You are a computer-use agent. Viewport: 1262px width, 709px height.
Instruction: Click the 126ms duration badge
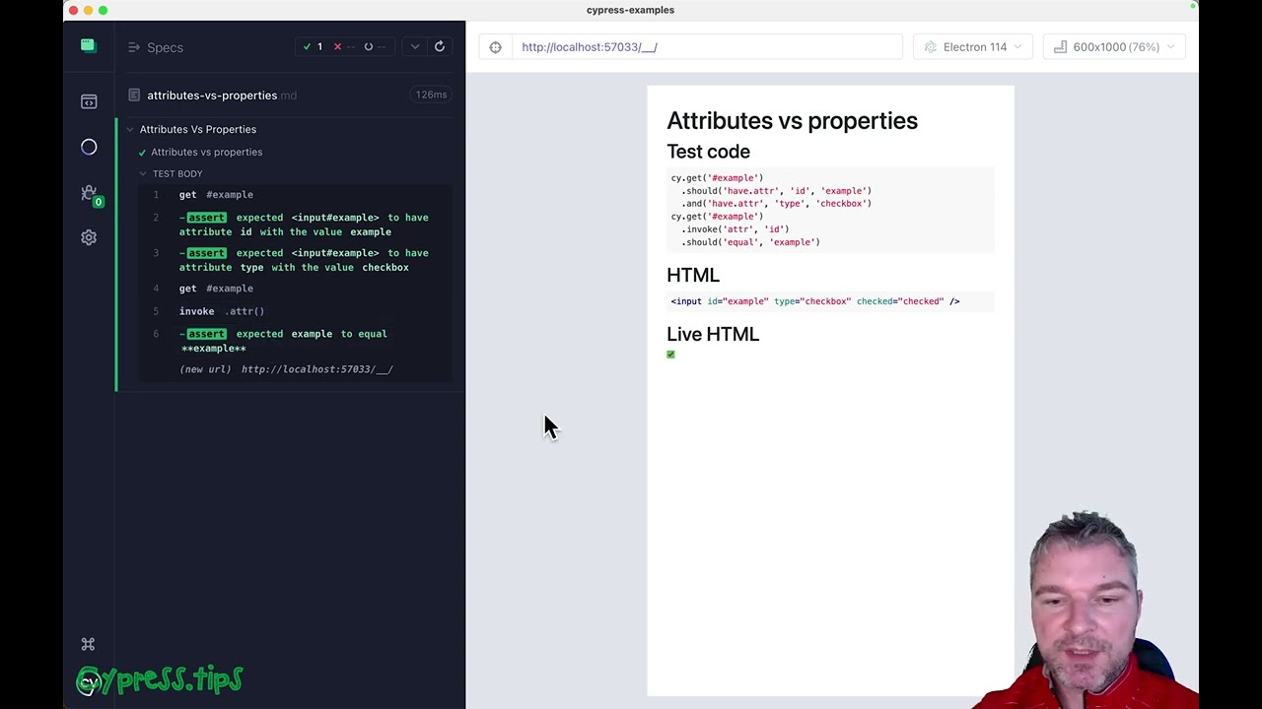(x=431, y=95)
